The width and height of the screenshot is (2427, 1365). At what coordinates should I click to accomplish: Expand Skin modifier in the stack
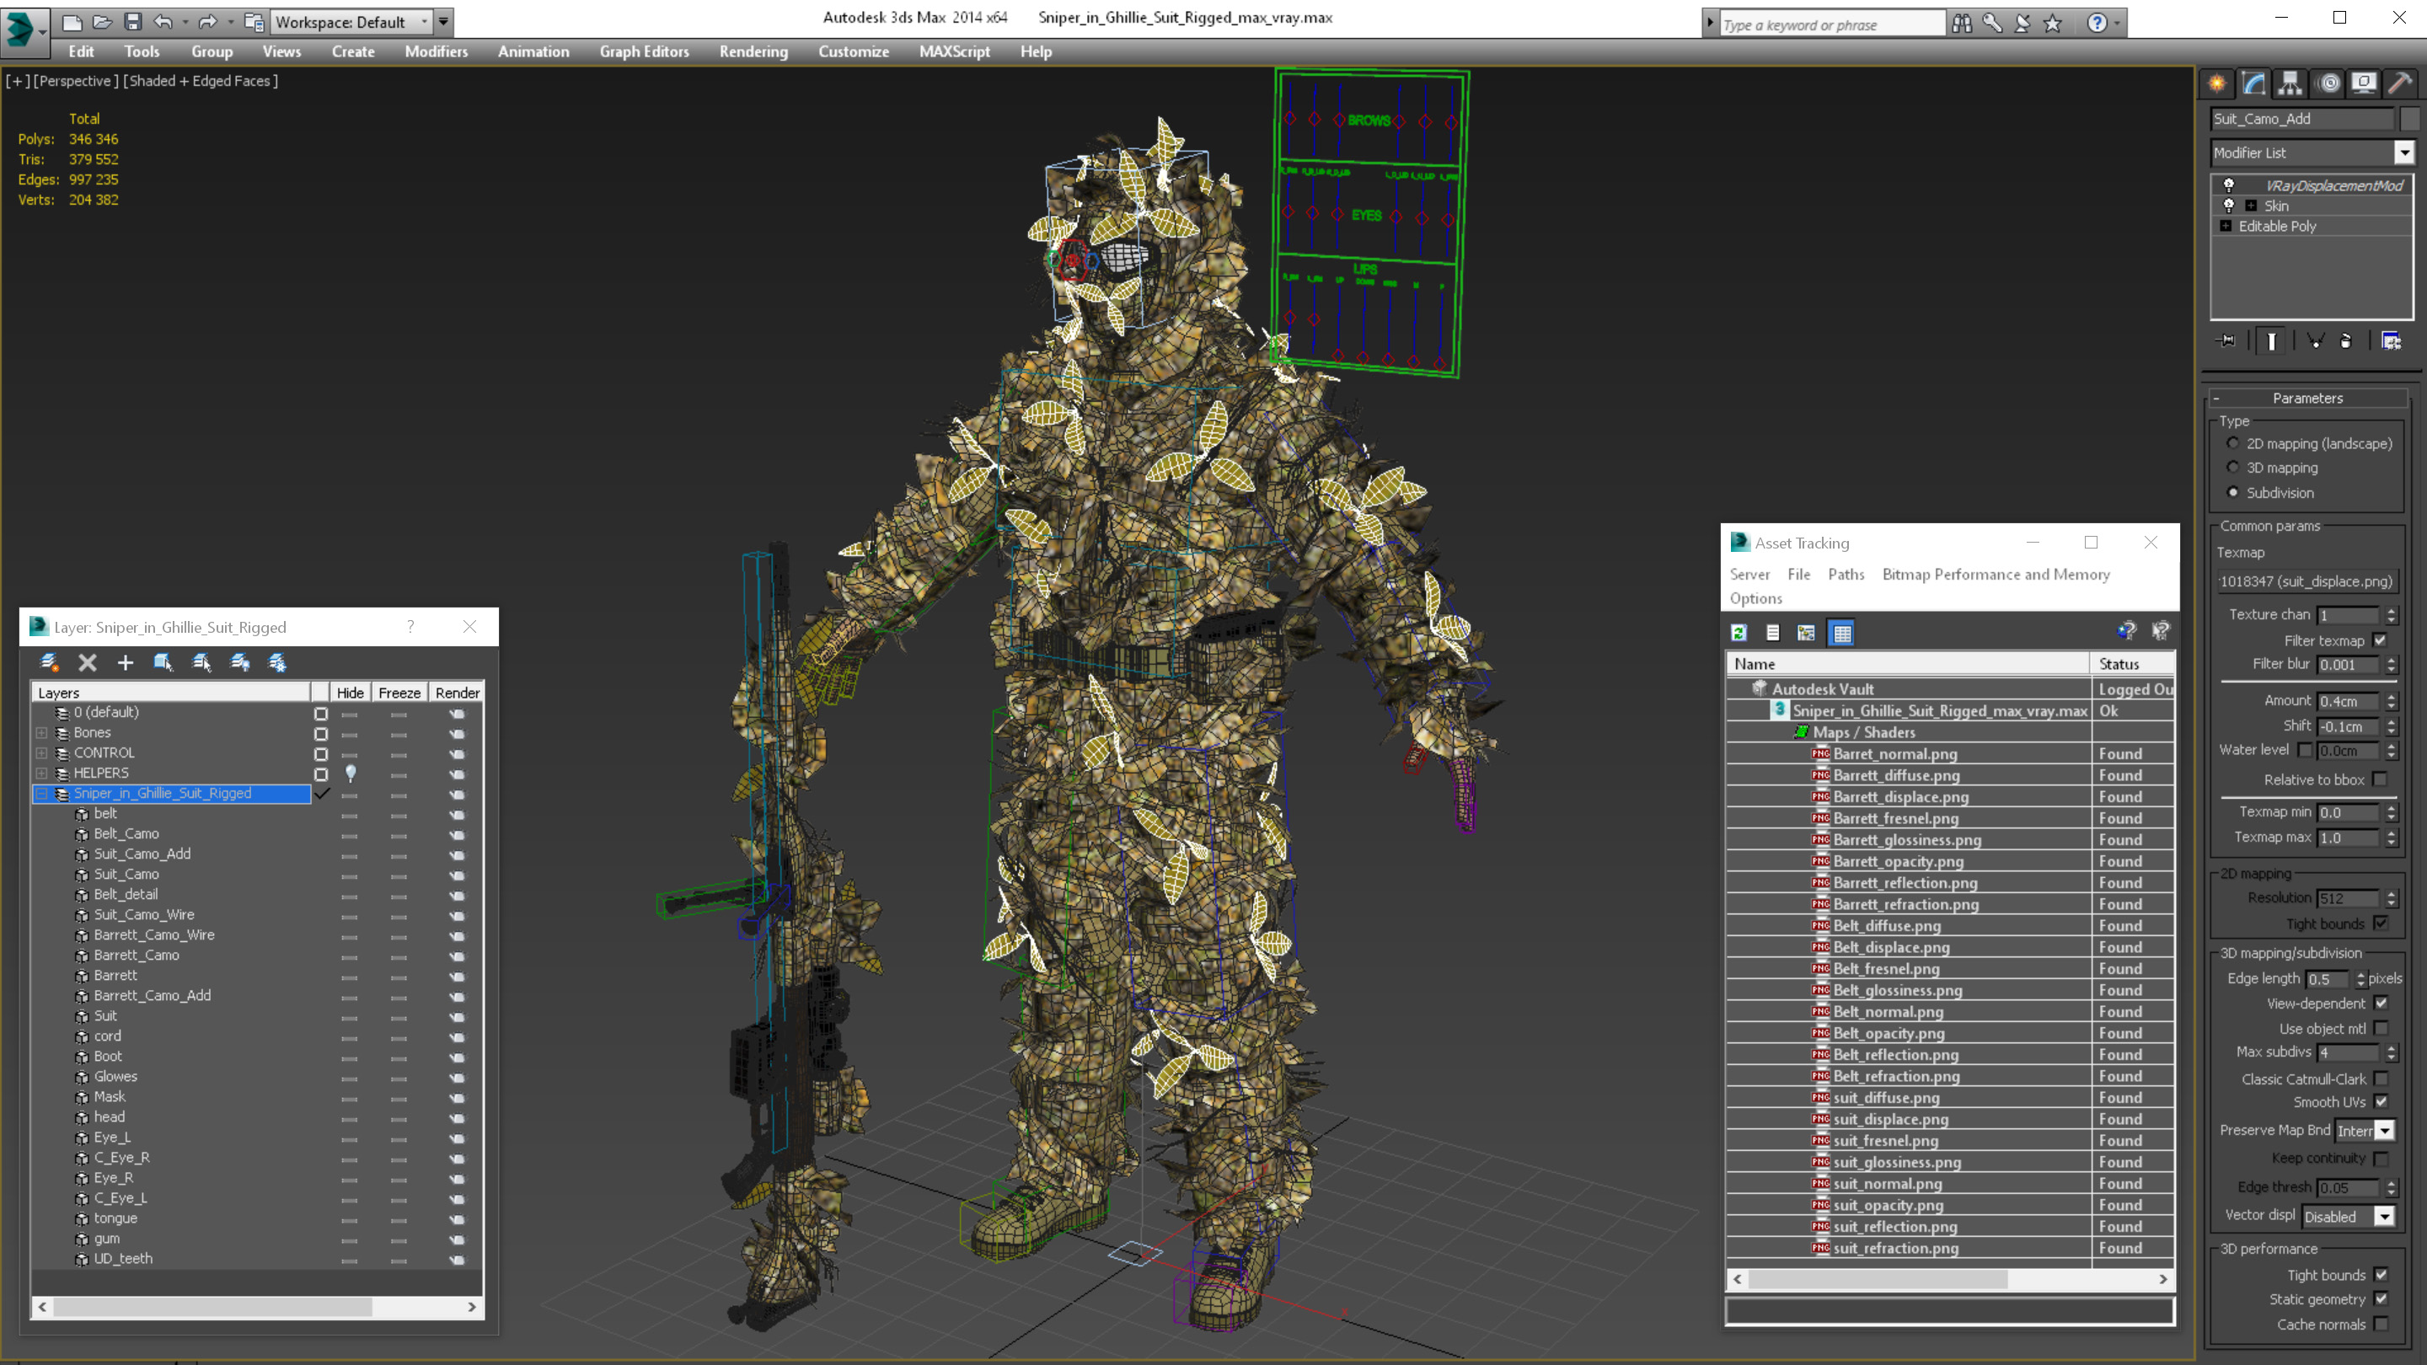coord(2250,206)
